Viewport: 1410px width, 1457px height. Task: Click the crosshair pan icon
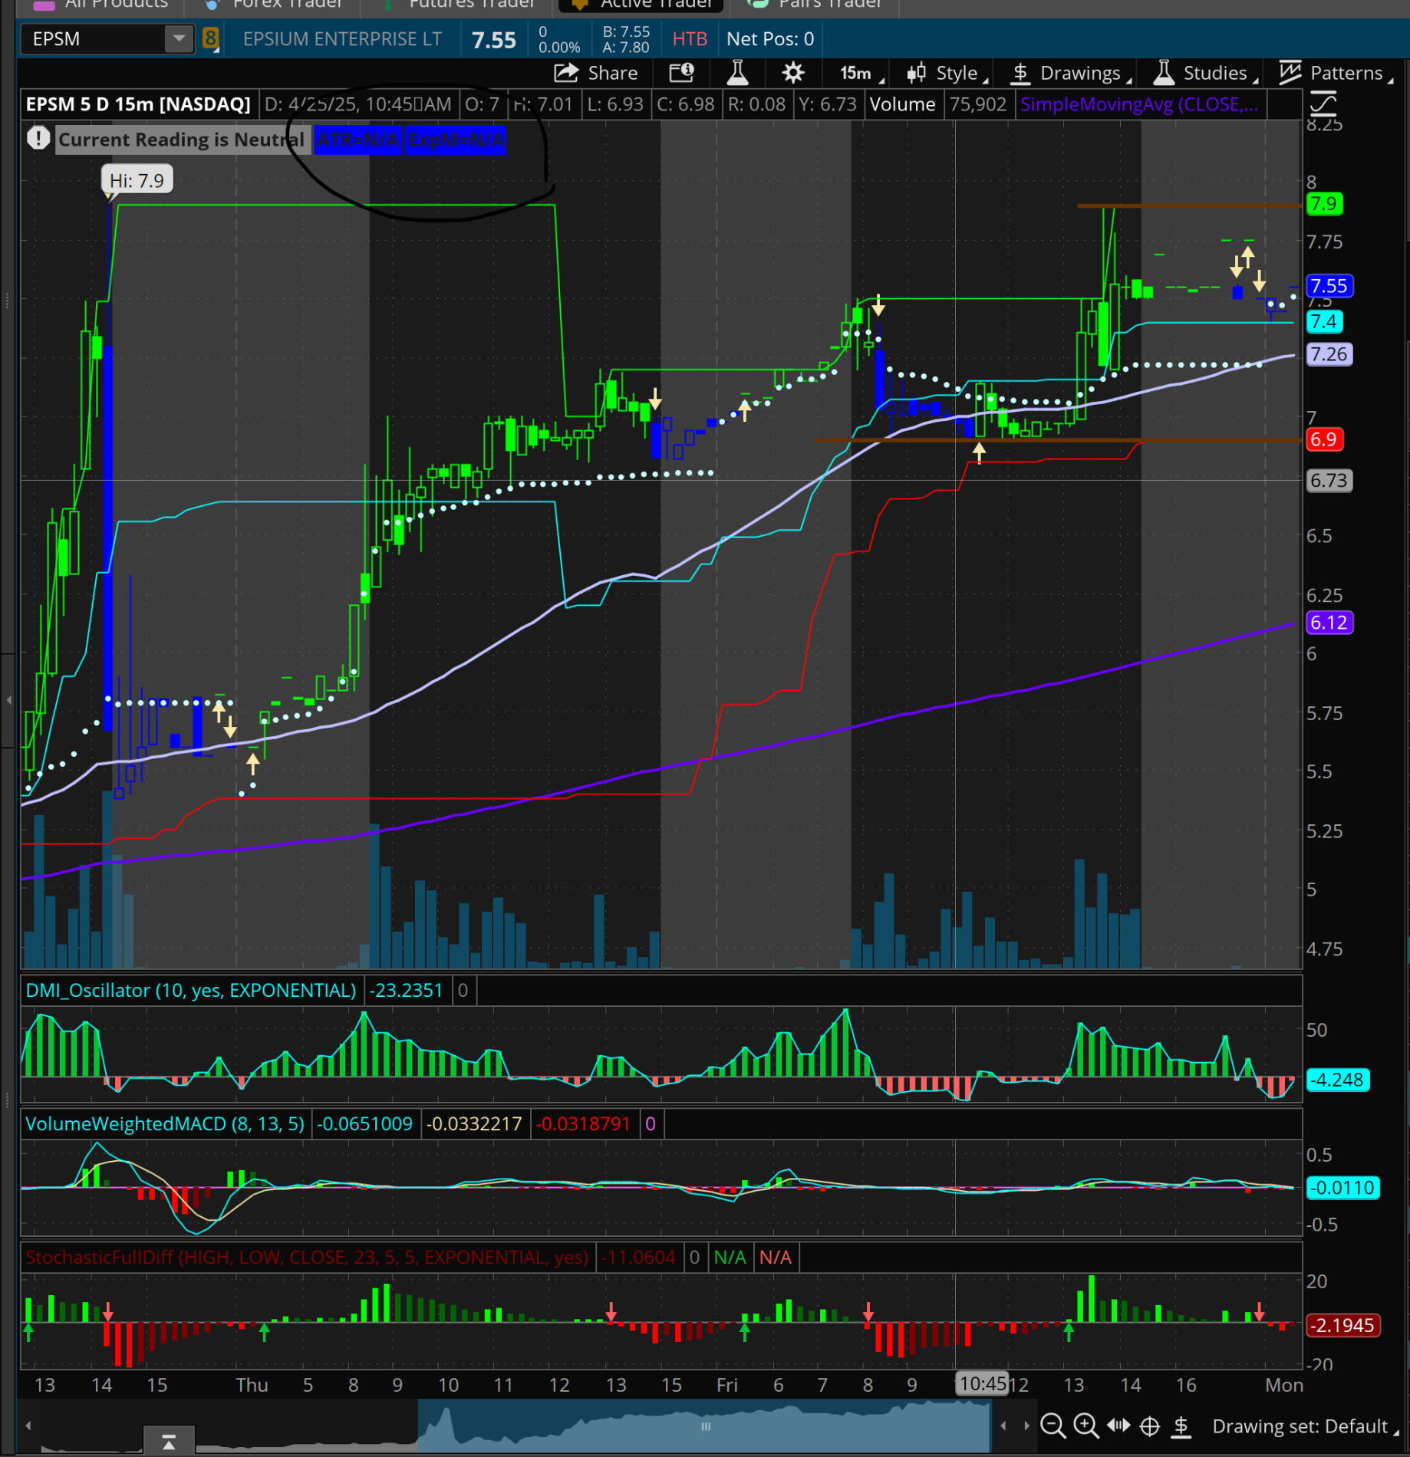[x=1149, y=1426]
